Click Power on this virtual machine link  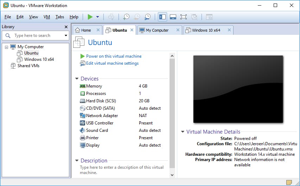[114, 56]
